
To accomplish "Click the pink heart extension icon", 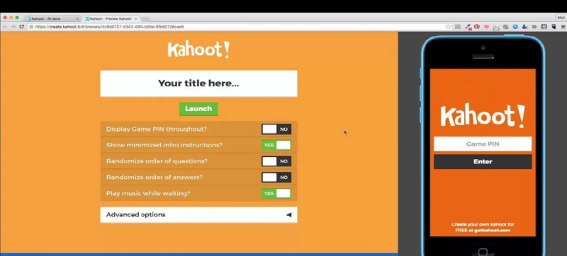I will 486,27.
